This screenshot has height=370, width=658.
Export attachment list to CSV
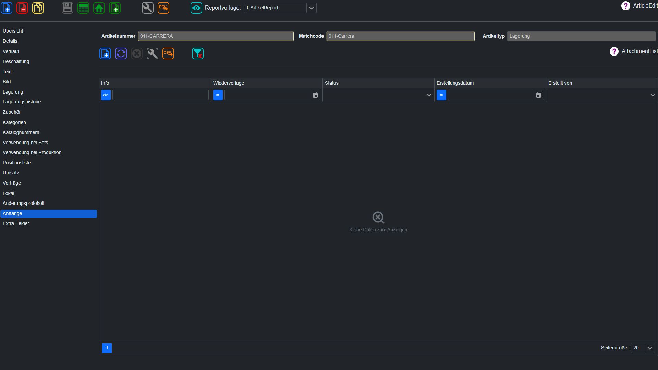(x=168, y=53)
